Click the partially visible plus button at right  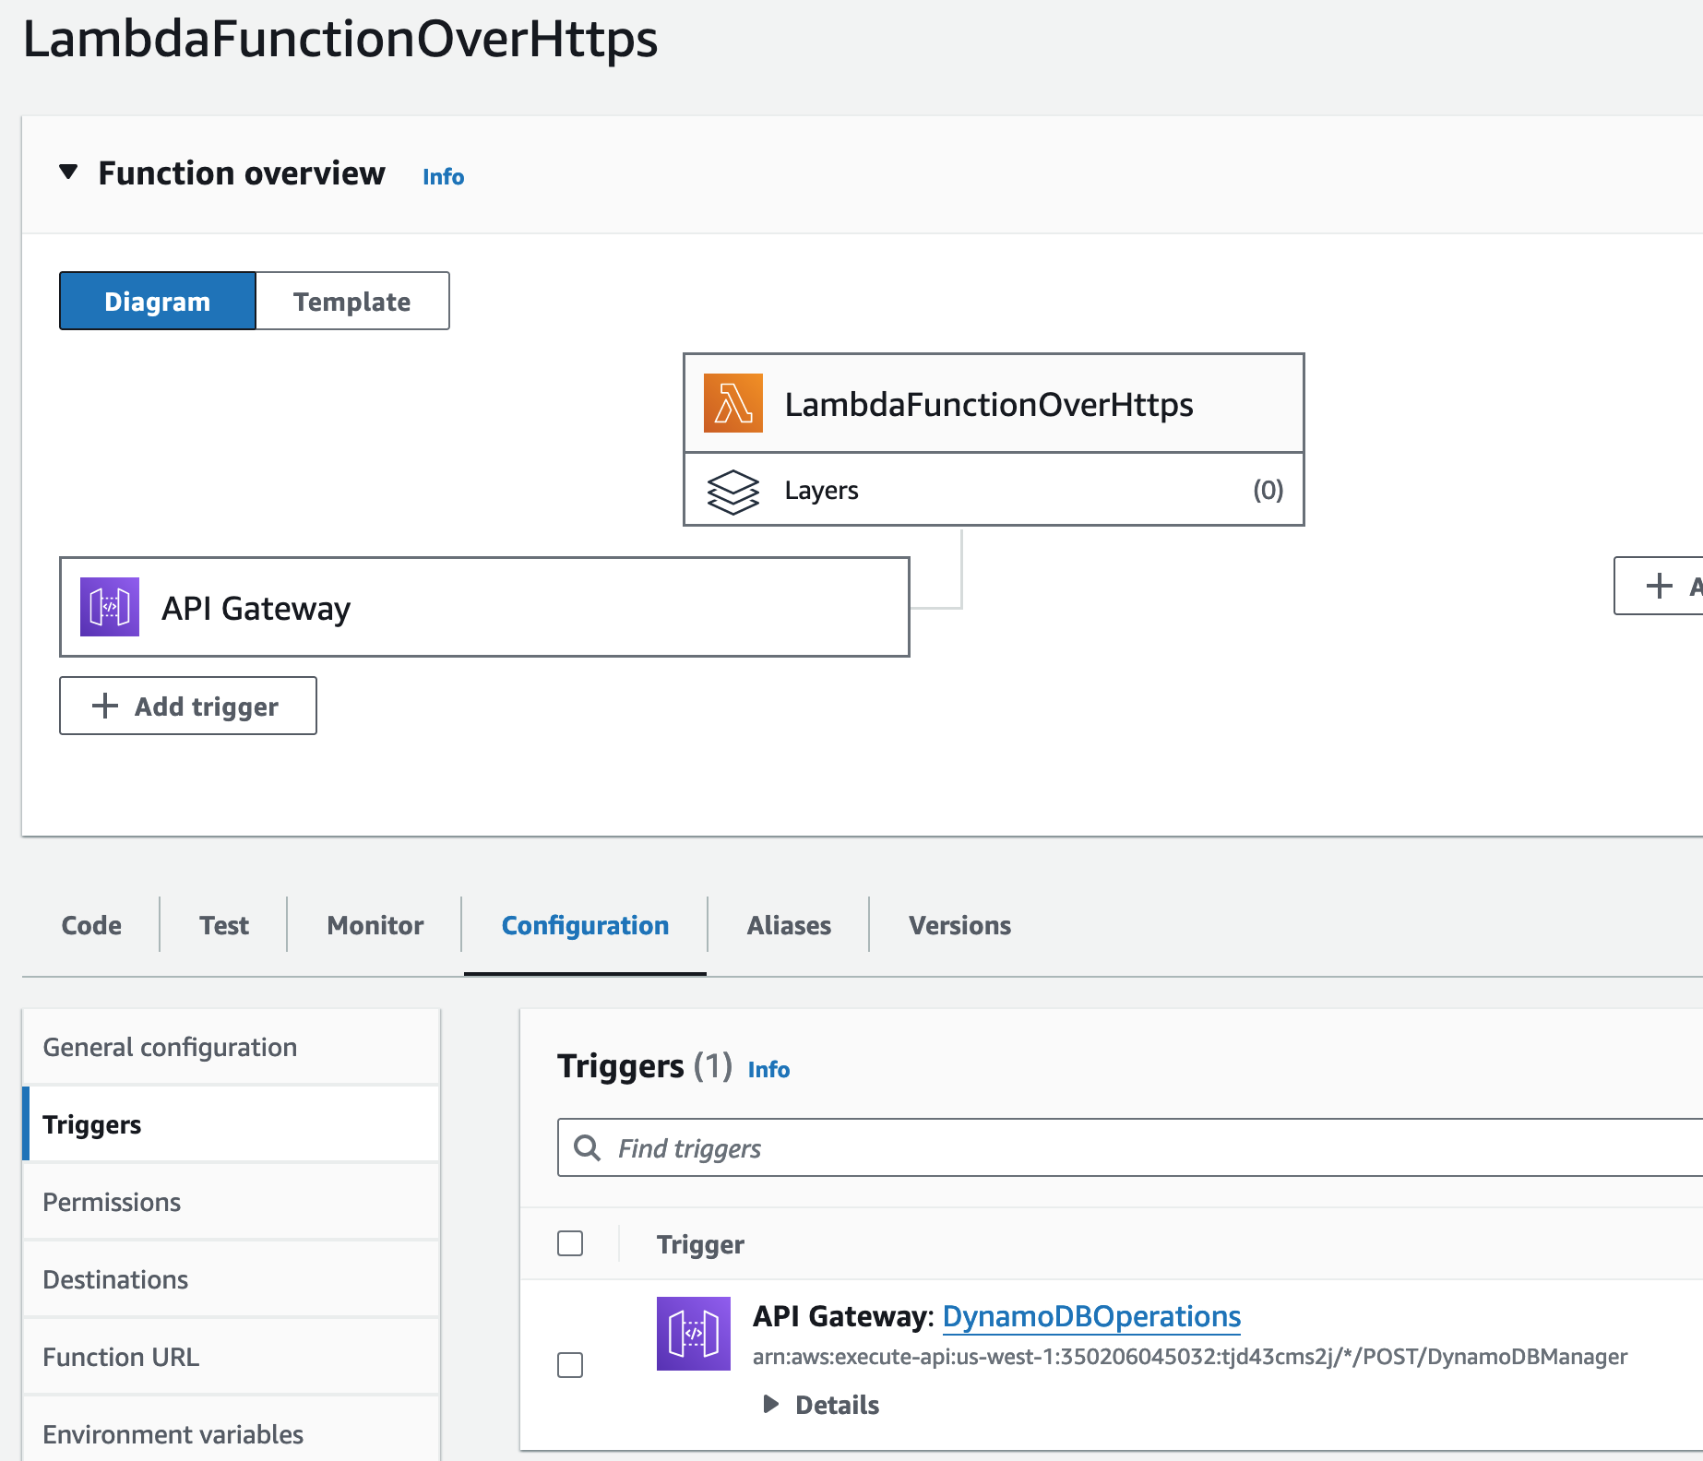point(1659,586)
